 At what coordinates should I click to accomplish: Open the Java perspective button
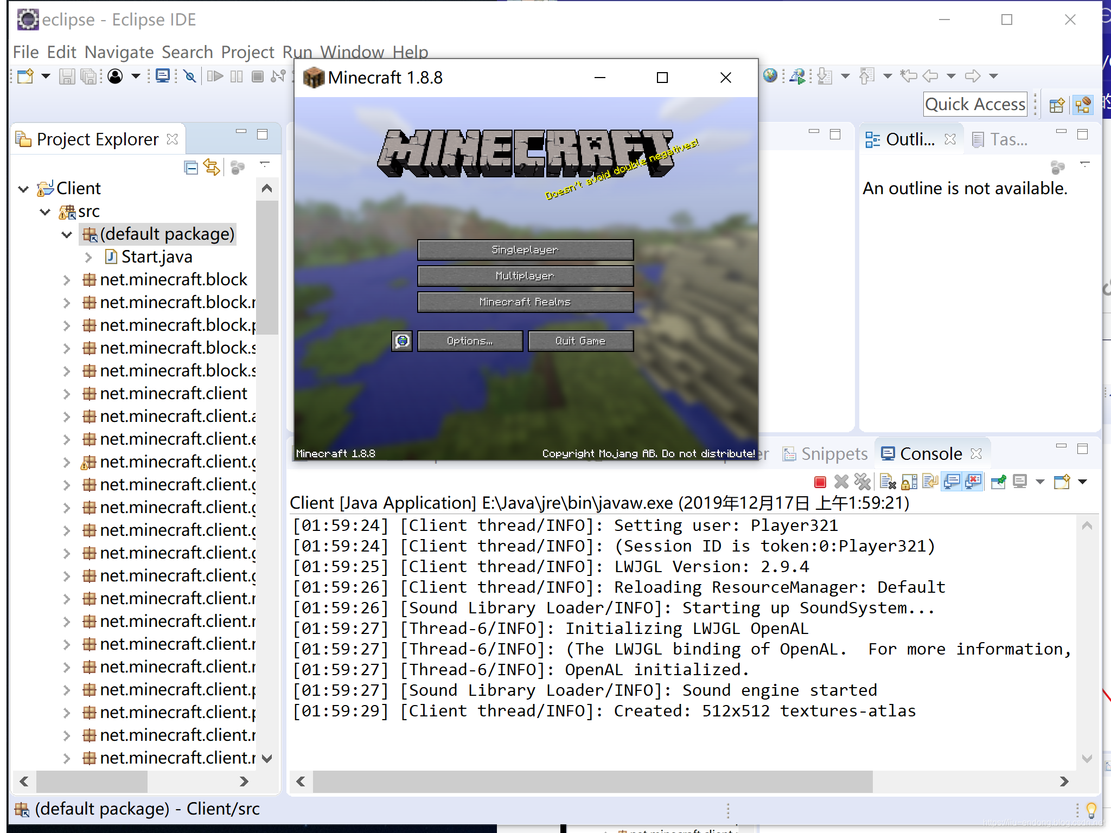click(x=1083, y=105)
